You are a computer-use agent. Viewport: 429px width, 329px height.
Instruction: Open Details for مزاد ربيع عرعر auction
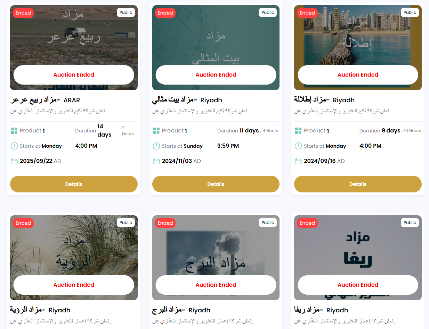74,184
